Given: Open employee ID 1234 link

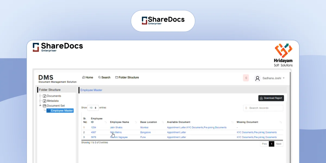Looking at the screenshot, I should point(93,127).
